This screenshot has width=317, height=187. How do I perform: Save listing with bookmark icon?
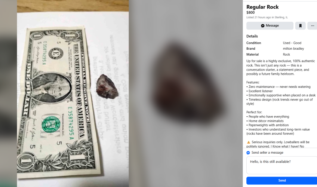300,26
